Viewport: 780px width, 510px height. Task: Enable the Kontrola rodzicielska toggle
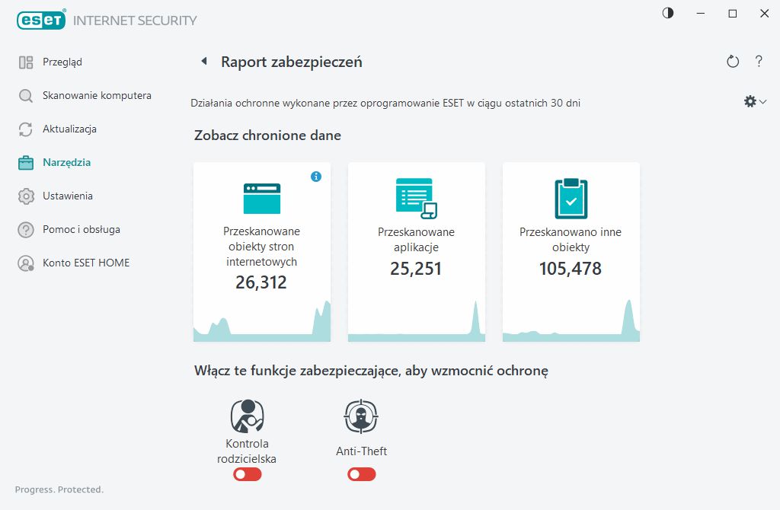248,474
